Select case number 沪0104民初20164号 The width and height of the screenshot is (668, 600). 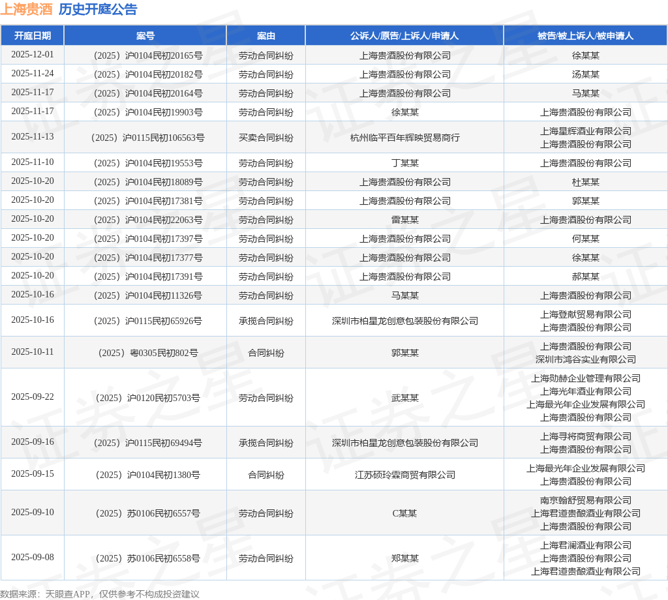[x=148, y=93]
